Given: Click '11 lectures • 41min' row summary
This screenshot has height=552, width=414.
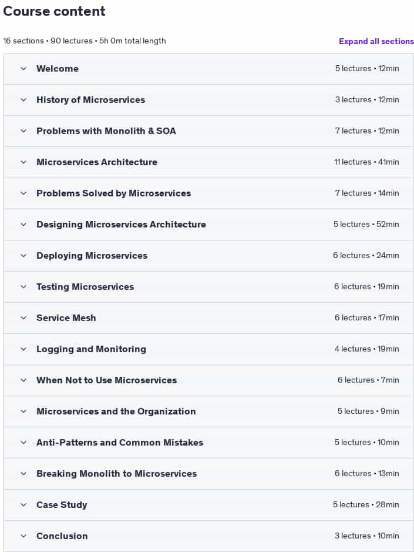Looking at the screenshot, I should coord(366,162).
